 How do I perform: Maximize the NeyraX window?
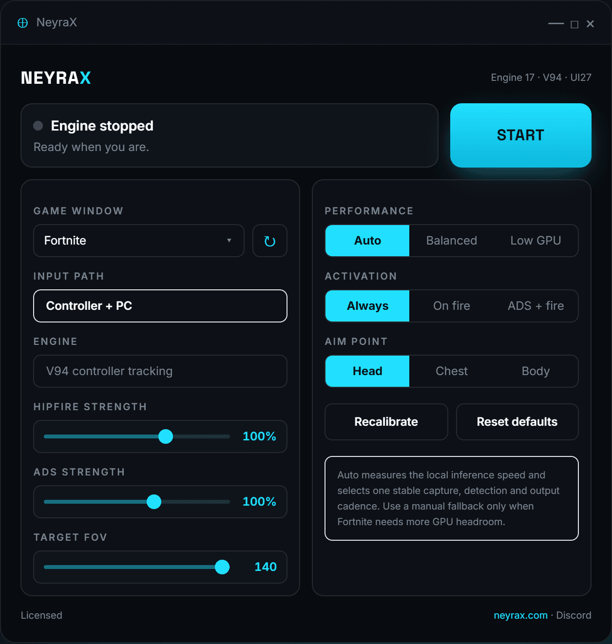coord(574,24)
